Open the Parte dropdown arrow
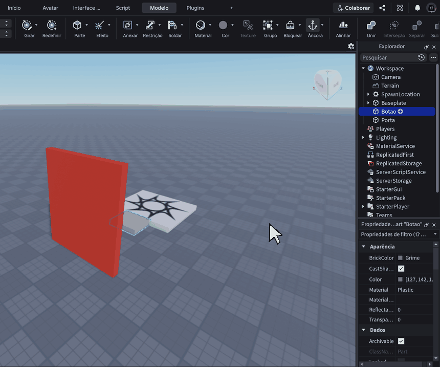 tap(86, 25)
